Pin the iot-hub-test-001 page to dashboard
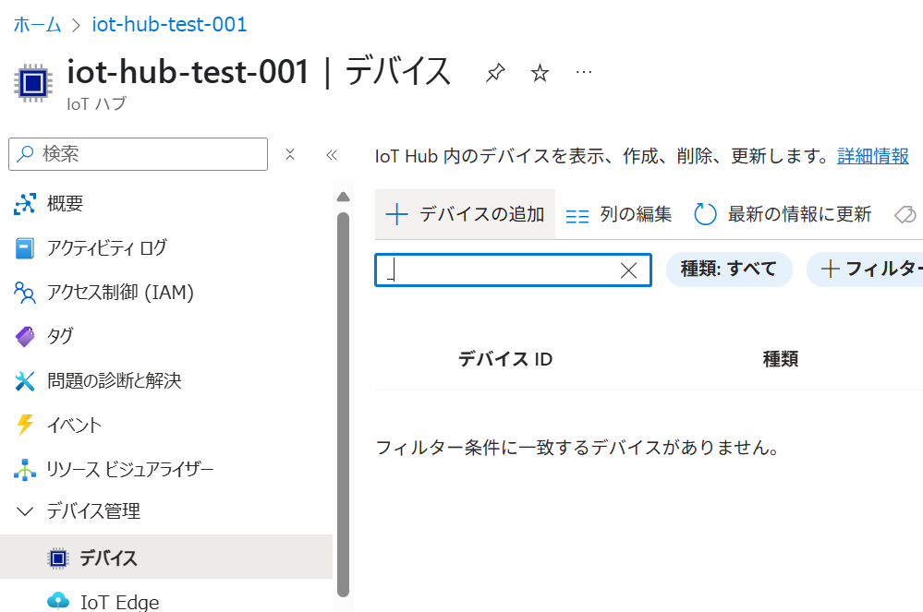 coord(495,73)
